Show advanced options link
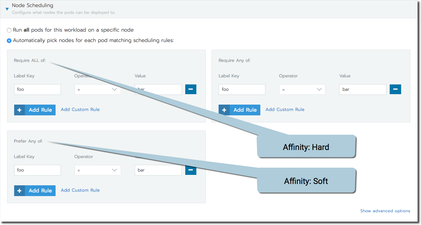The image size is (421, 225). 385,211
